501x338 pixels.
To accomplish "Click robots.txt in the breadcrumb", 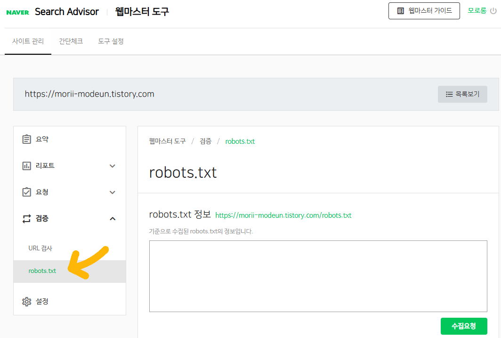I will tap(240, 141).
